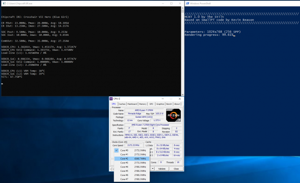This screenshot has width=300, height=183.
Task: Click the Socket AM4 (1331) package field
Action: point(144,117)
